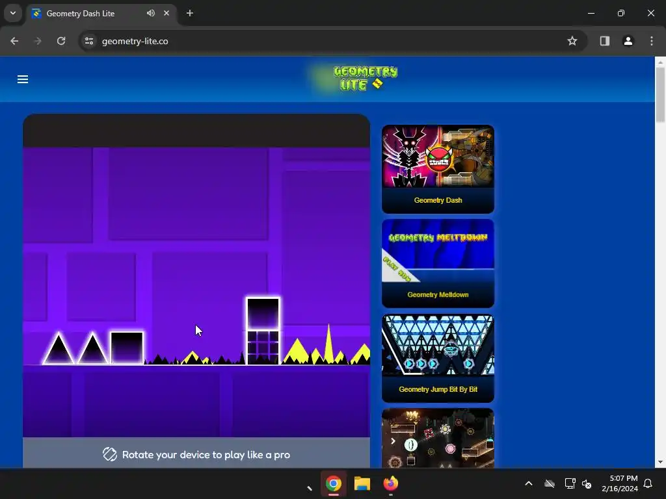Open the browser side panel
The height and width of the screenshot is (499, 666).
click(x=605, y=41)
